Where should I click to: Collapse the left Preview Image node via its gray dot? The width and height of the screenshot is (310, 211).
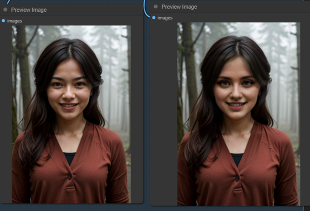point(5,10)
